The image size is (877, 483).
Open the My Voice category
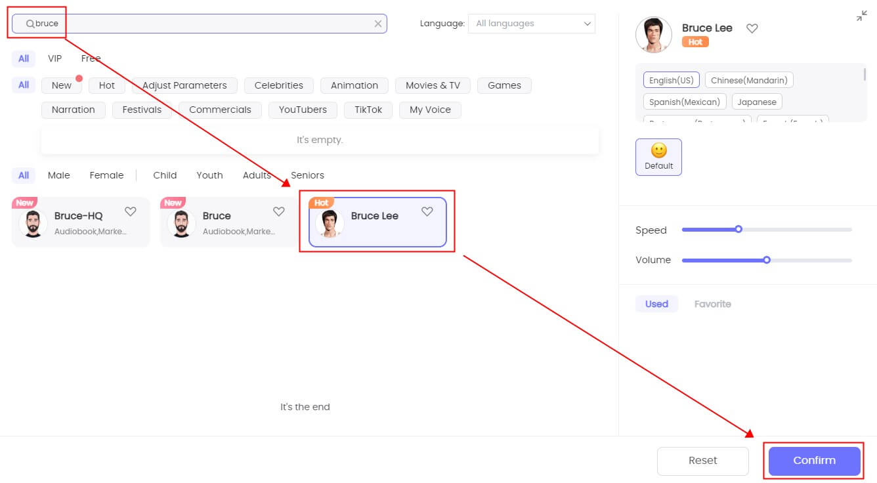click(x=430, y=110)
